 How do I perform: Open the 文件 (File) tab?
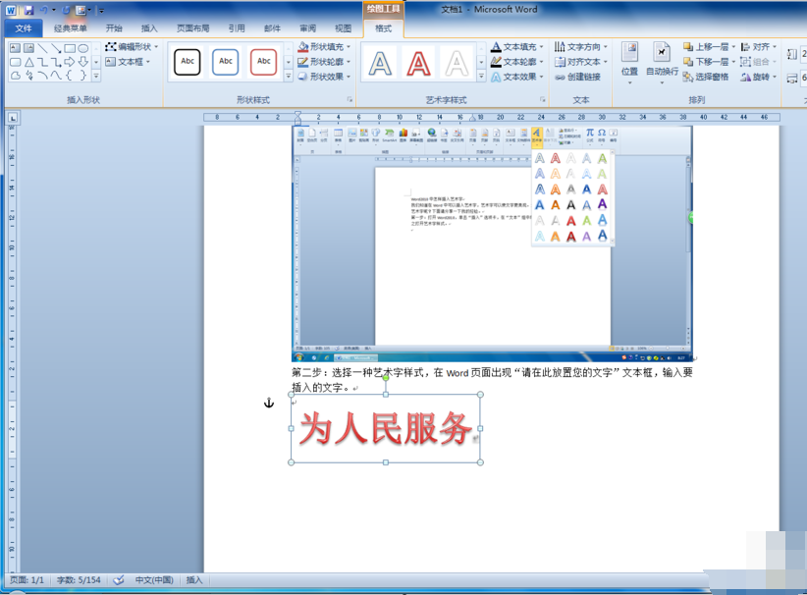tap(24, 28)
